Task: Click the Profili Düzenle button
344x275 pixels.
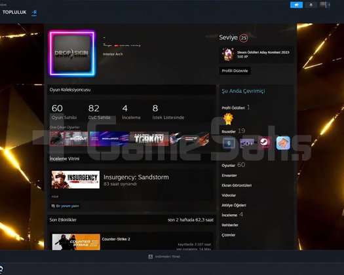Action: (235, 71)
